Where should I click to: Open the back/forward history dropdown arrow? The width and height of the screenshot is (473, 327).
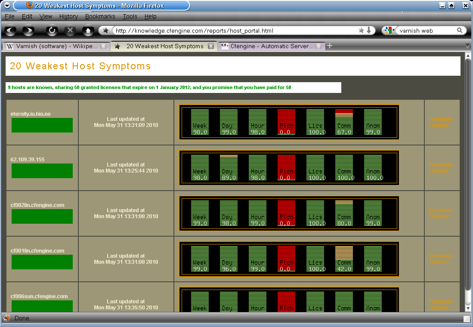(40, 31)
